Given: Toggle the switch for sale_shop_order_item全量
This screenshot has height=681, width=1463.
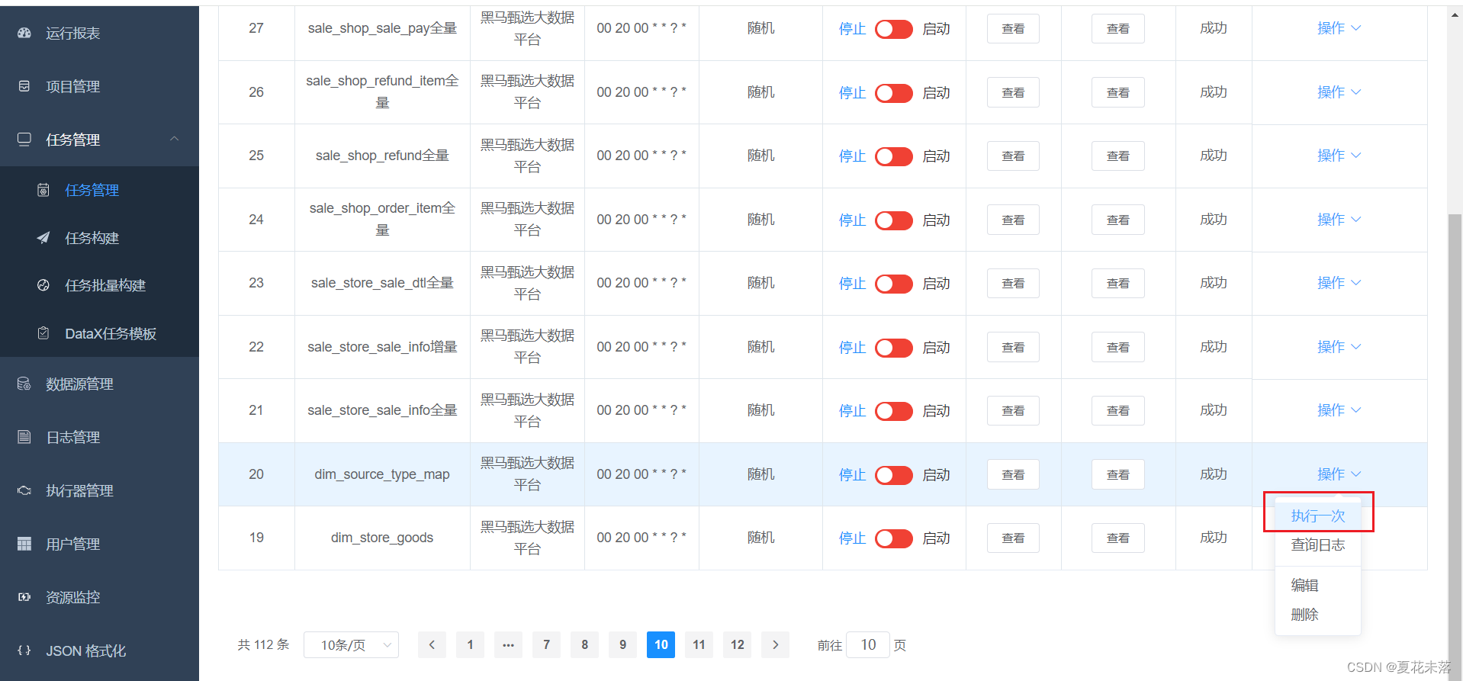Looking at the screenshot, I should pyautogui.click(x=894, y=220).
